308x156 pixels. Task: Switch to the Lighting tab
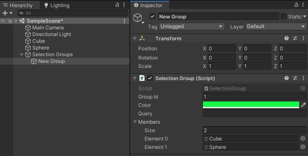(x=57, y=5)
